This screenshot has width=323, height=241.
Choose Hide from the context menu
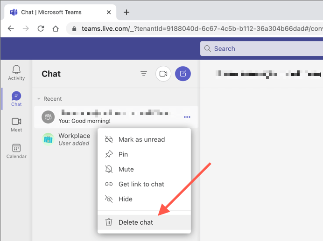(144, 199)
